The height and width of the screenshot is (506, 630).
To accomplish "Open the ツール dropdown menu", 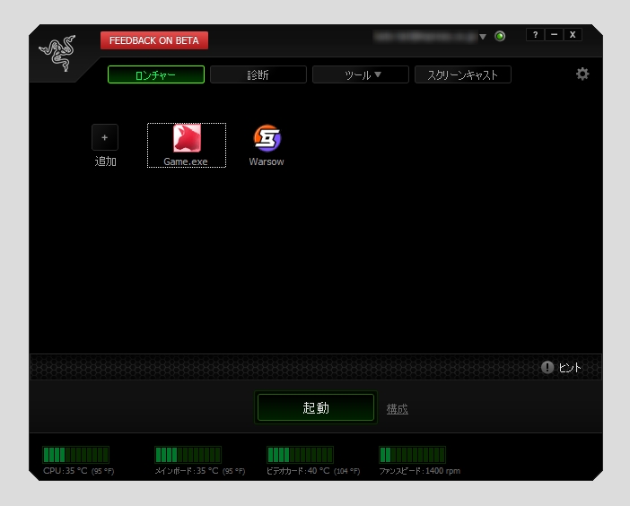I will (361, 74).
